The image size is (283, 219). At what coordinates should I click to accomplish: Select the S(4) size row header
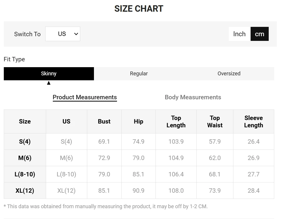pyautogui.click(x=25, y=142)
